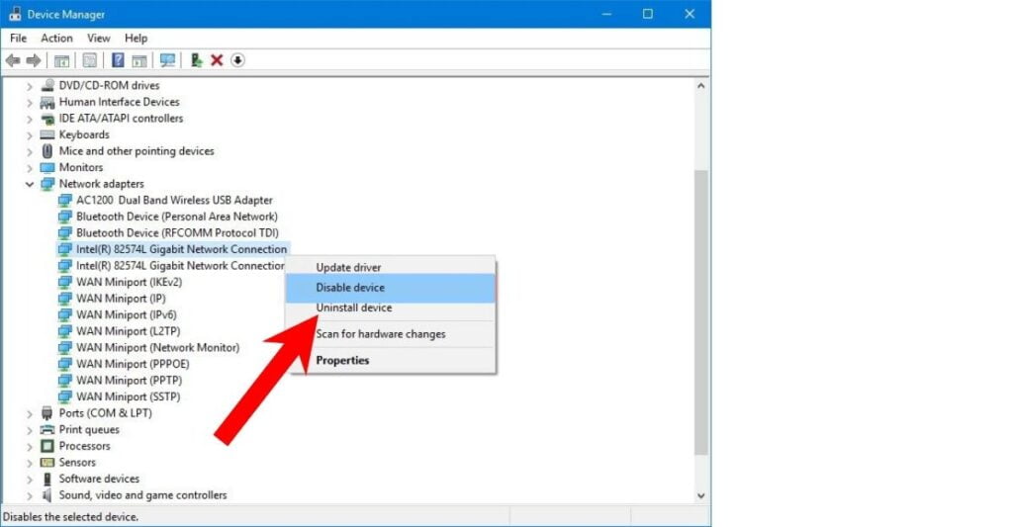Click the Human Interface Devices icon
The image size is (1013, 527).
[47, 102]
